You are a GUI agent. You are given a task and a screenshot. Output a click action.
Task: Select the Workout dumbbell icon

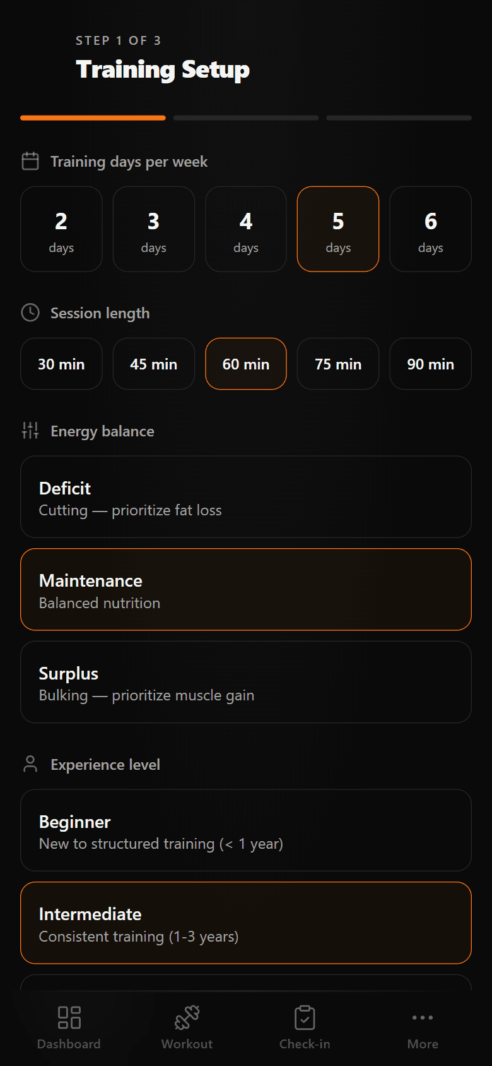tap(187, 1017)
